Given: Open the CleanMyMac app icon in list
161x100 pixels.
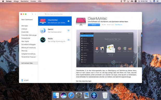Looking at the screenshot, I should (x=43, y=21).
